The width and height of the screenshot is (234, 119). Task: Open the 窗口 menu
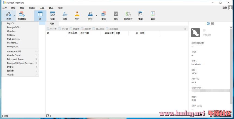click(51, 8)
